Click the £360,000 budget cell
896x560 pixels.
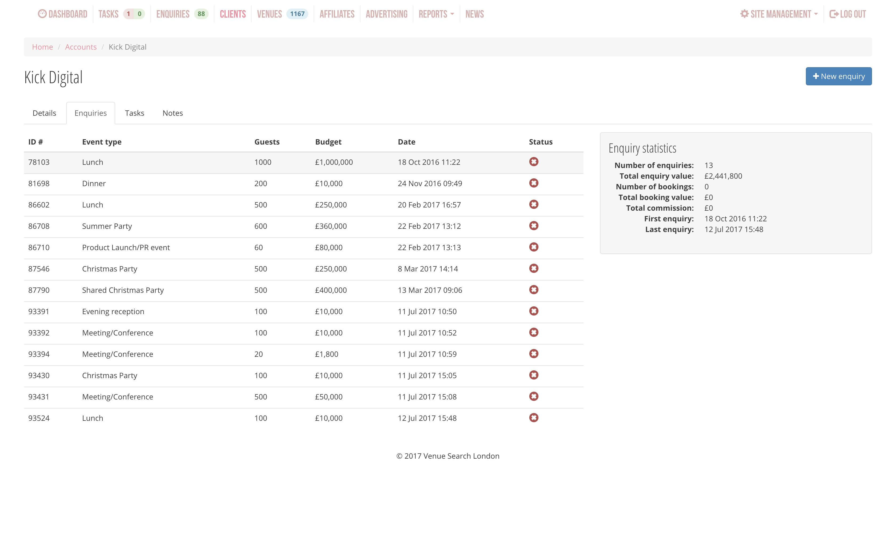[x=331, y=226]
